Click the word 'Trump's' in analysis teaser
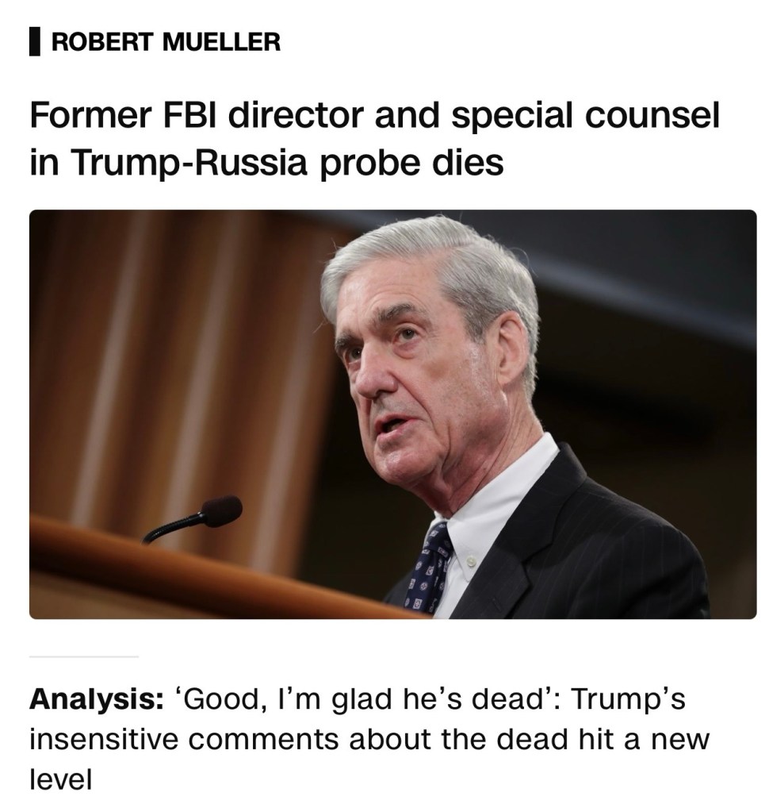This screenshot has height=812, width=769. tap(627, 700)
